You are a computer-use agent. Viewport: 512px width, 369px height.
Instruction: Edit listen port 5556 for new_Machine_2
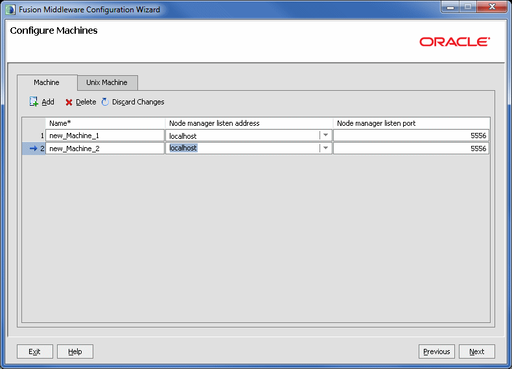pos(411,149)
